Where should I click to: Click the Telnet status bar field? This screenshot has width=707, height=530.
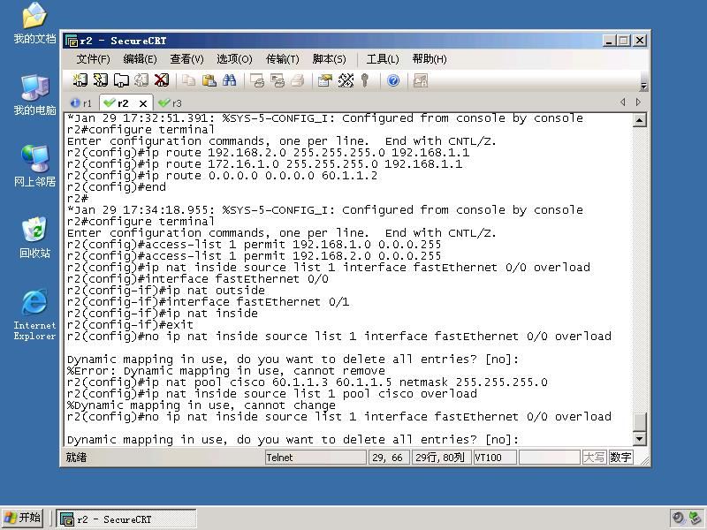[x=315, y=458]
